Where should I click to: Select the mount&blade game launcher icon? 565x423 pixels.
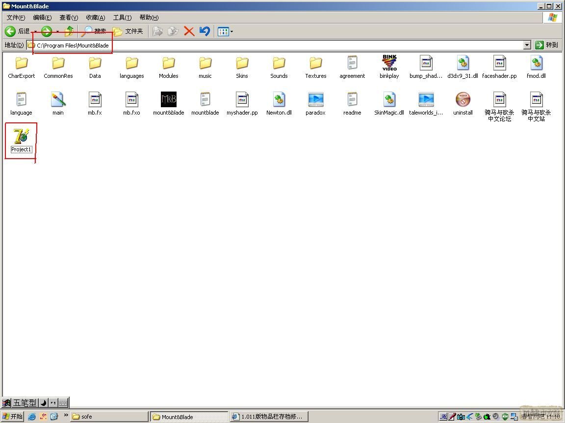[168, 100]
